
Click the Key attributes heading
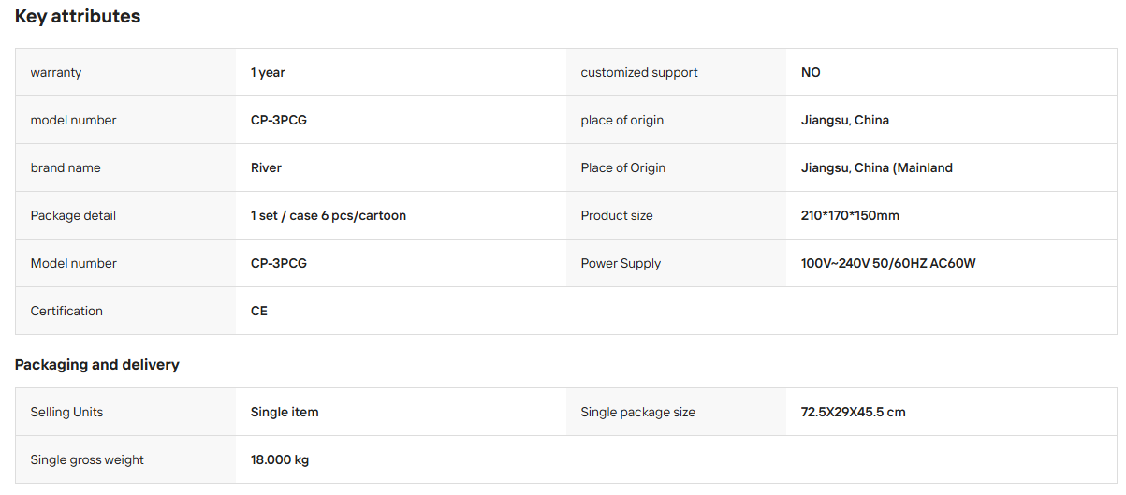click(78, 16)
